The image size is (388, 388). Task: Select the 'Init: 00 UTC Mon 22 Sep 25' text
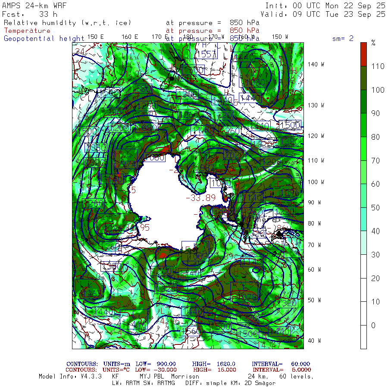(325, 6)
